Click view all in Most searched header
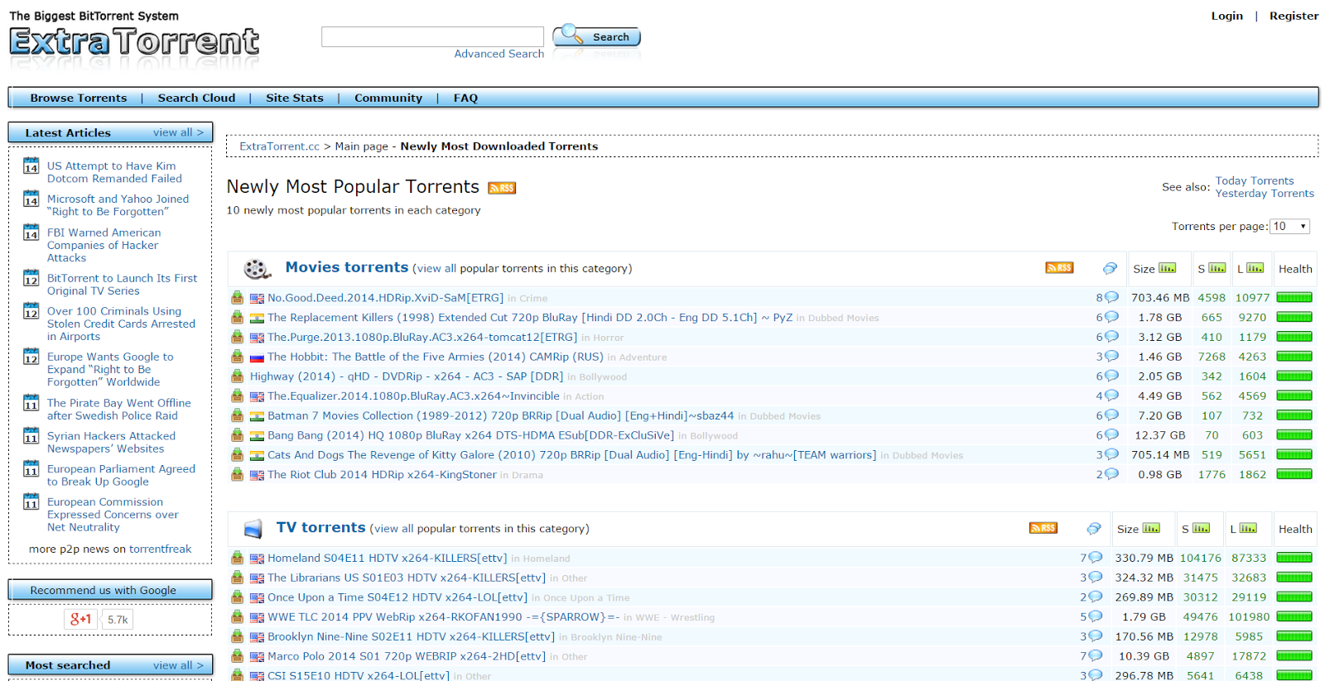The height and width of the screenshot is (681, 1325). click(178, 665)
